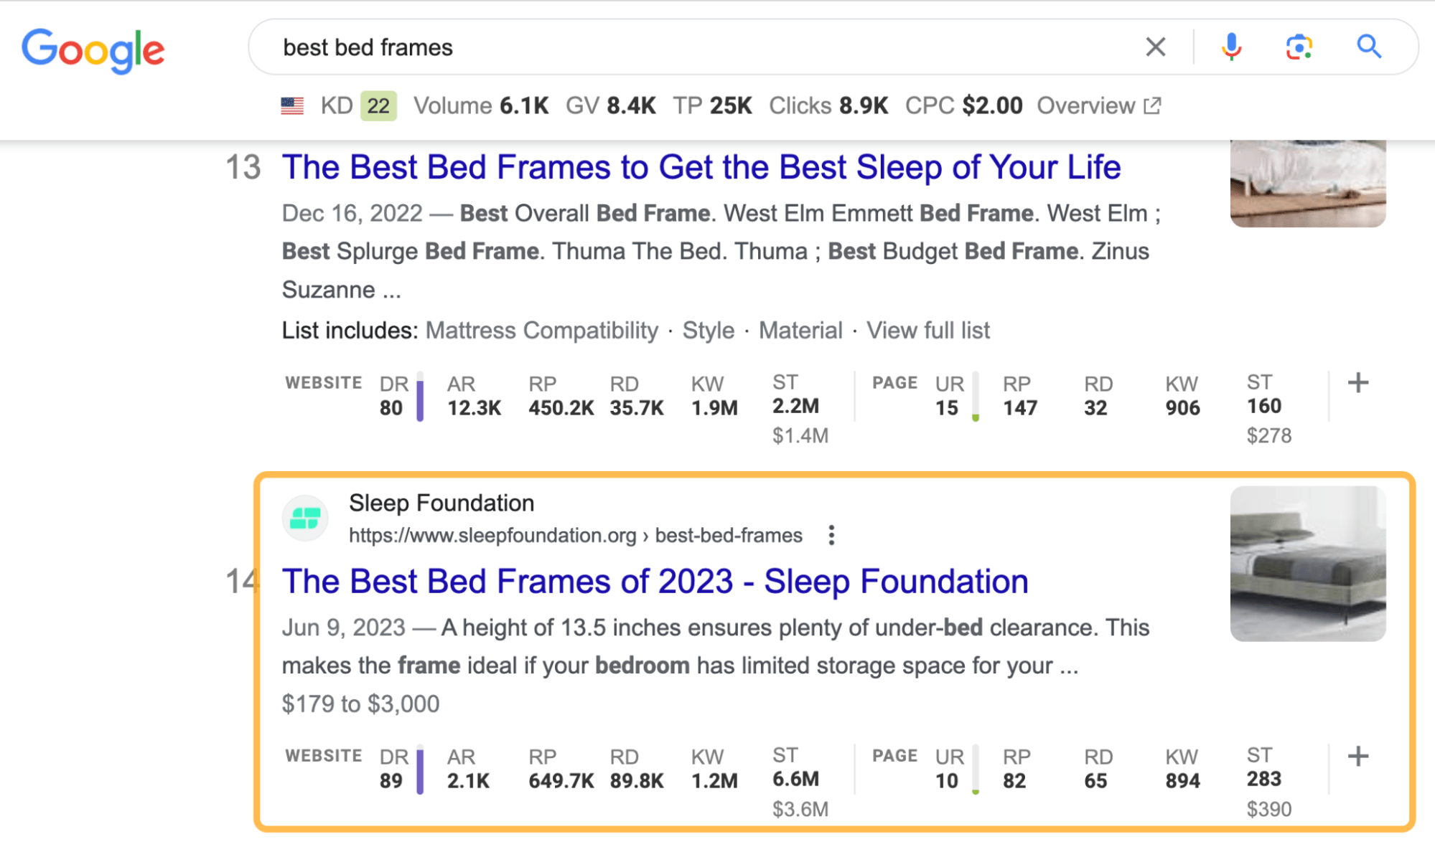This screenshot has width=1435, height=847.
Task: Select the Mattress Compatibility list item
Action: tap(541, 331)
